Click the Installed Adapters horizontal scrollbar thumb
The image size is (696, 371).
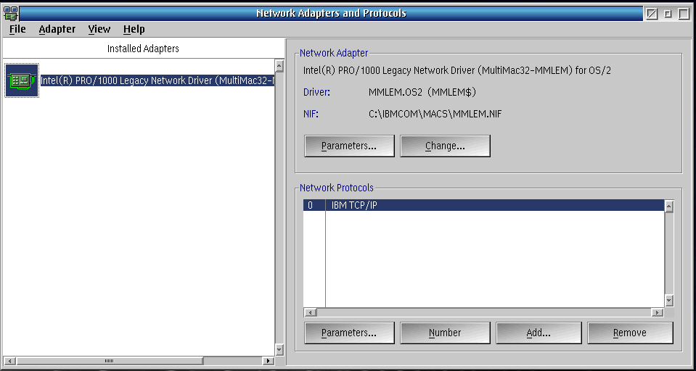click(x=110, y=360)
